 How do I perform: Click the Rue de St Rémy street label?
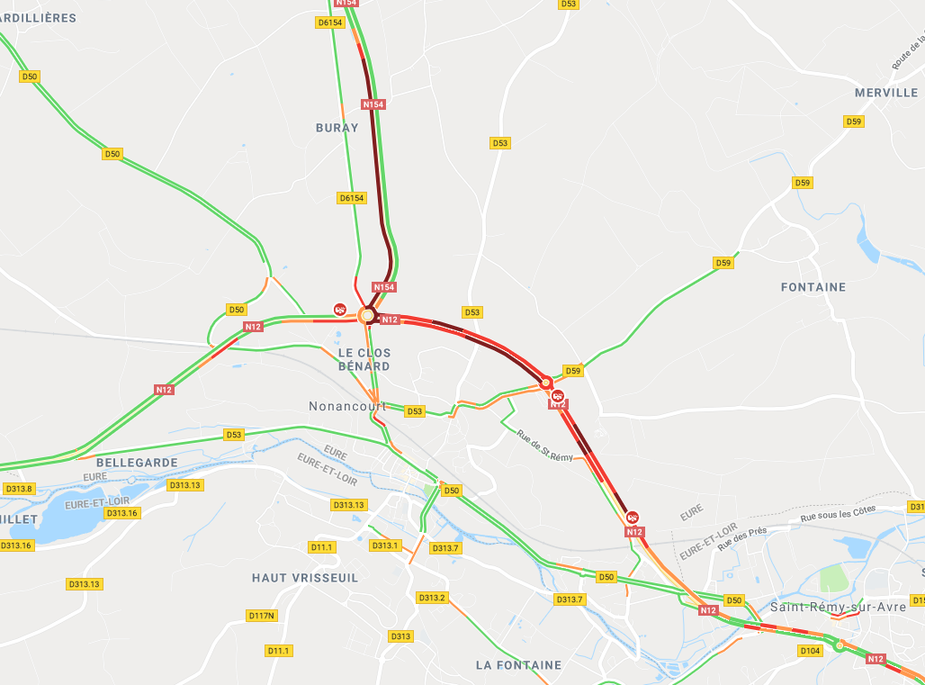tap(544, 446)
